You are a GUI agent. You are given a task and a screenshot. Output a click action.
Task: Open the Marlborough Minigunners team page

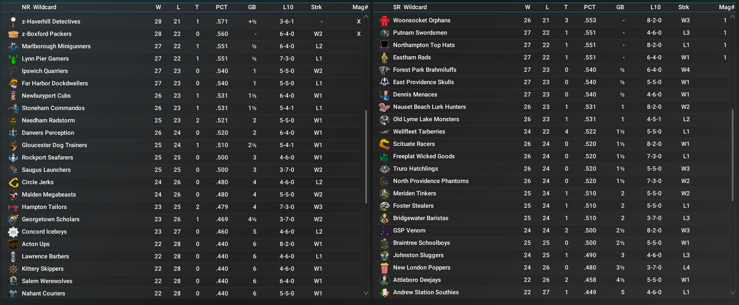[56, 46]
